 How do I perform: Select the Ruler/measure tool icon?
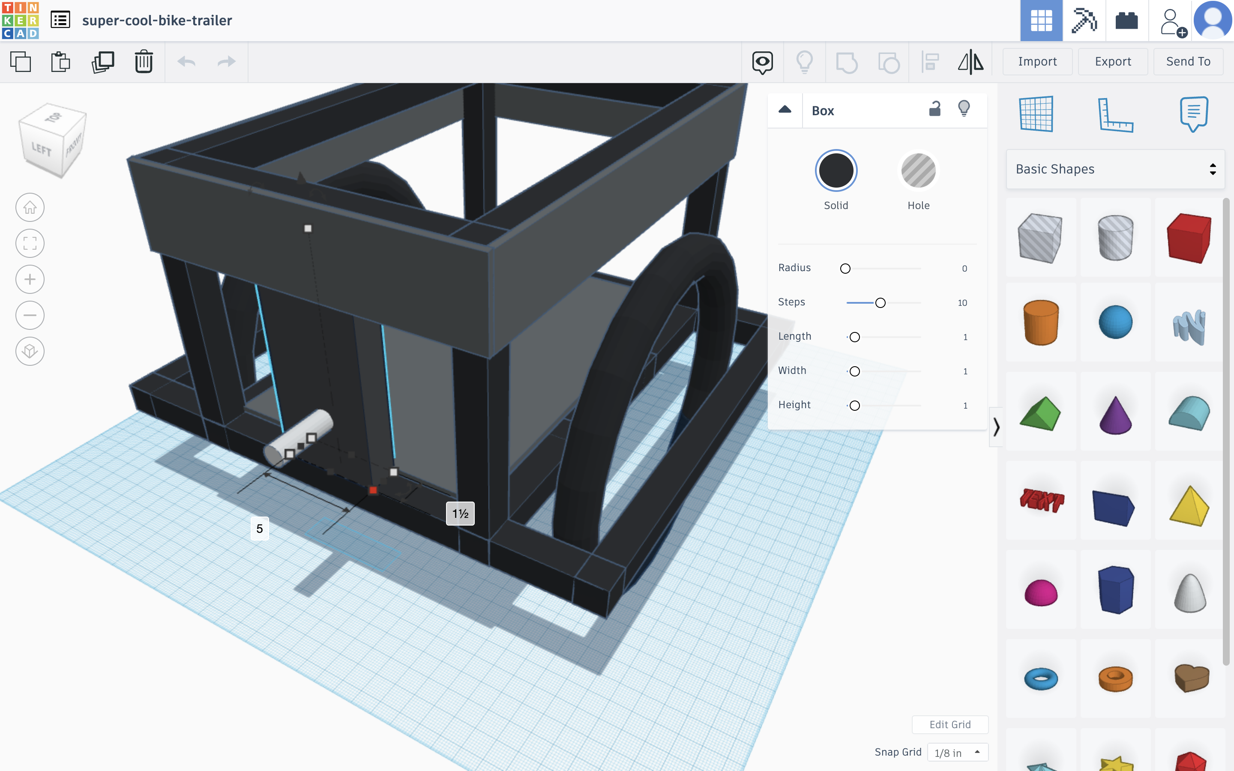[x=1114, y=113]
